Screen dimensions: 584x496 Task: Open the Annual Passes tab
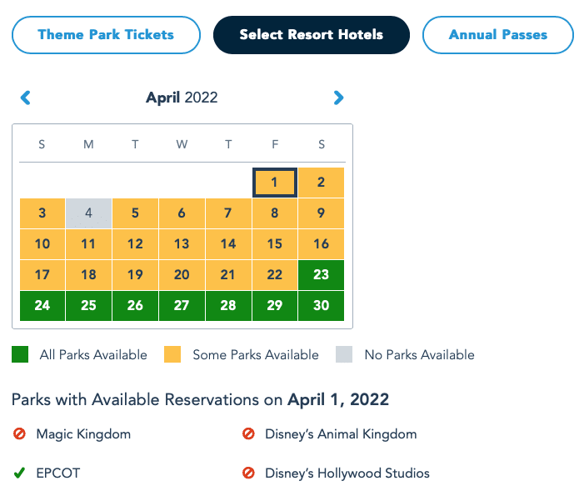497,35
